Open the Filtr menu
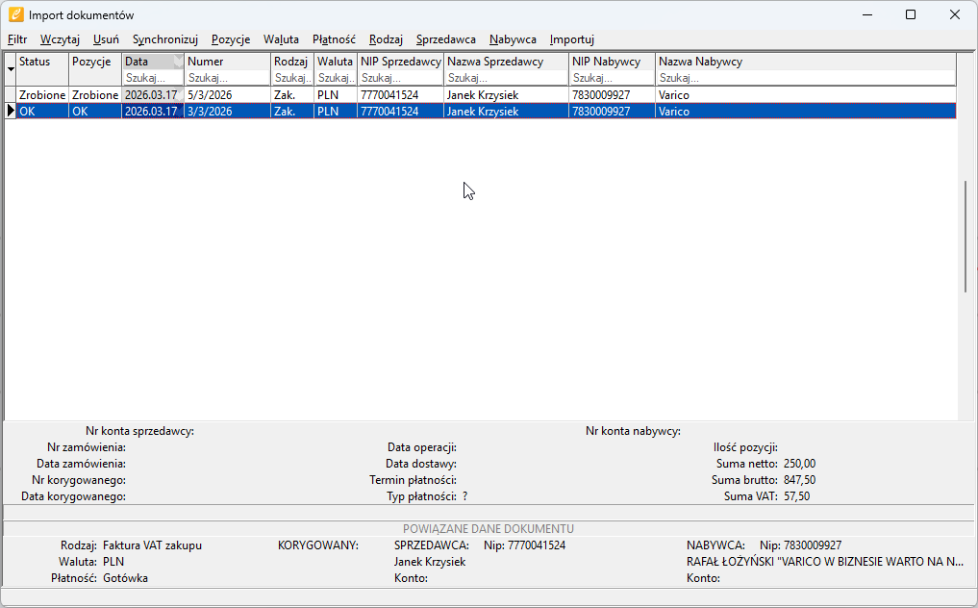The width and height of the screenshot is (978, 608). 17,39
